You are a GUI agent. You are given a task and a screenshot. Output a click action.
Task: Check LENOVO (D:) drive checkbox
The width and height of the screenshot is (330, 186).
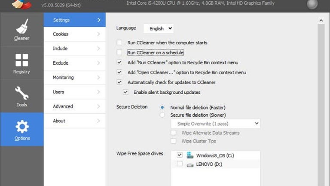click(x=180, y=164)
